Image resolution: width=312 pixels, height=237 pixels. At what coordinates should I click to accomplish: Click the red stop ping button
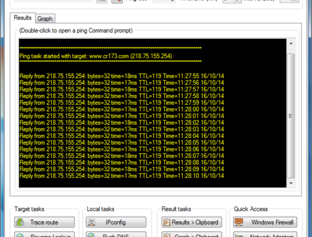click(117, 1)
